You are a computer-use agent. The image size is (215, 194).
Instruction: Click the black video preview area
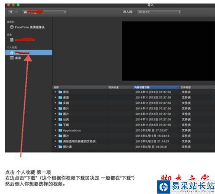tap(169, 51)
